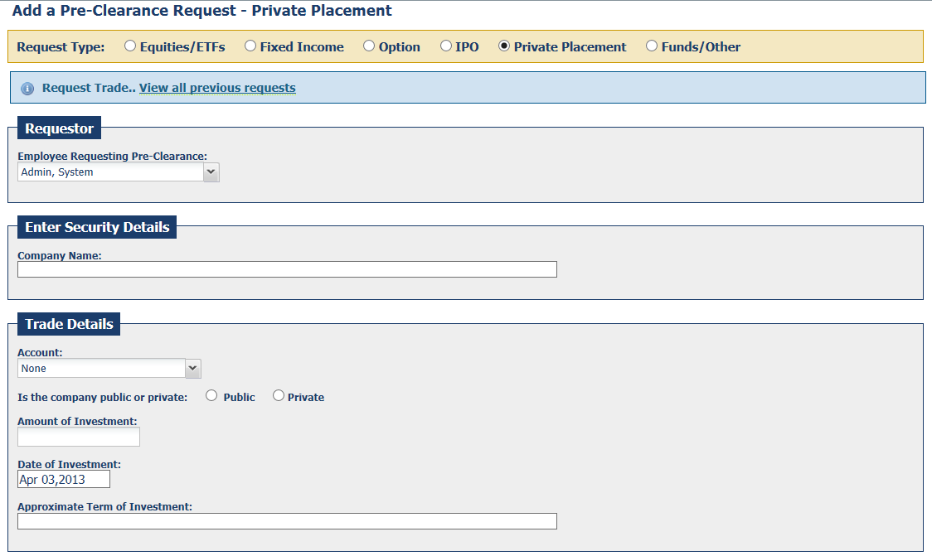Click the Account combo box showing None
The width and height of the screenshot is (932, 556).
click(x=109, y=368)
